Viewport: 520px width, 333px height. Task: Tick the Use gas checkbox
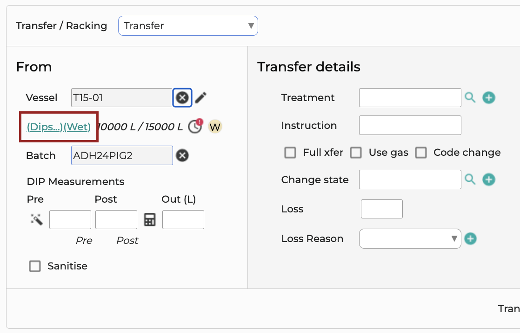tap(356, 153)
